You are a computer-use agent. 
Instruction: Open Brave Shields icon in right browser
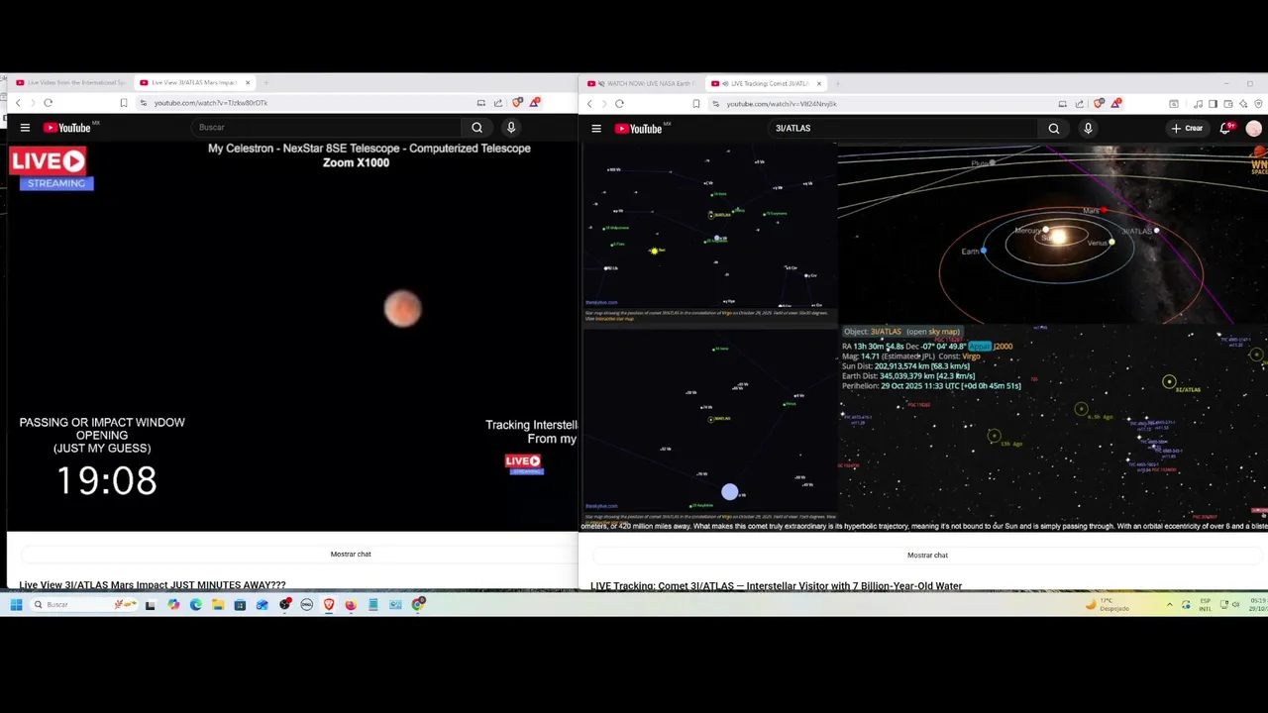pos(1099,104)
